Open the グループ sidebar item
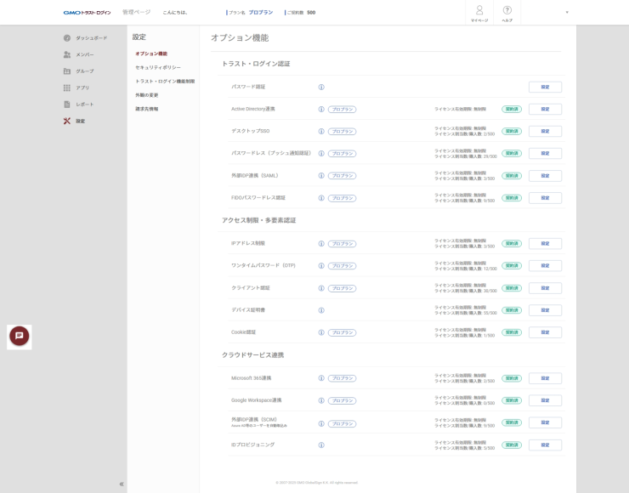The image size is (629, 493). coord(78,71)
